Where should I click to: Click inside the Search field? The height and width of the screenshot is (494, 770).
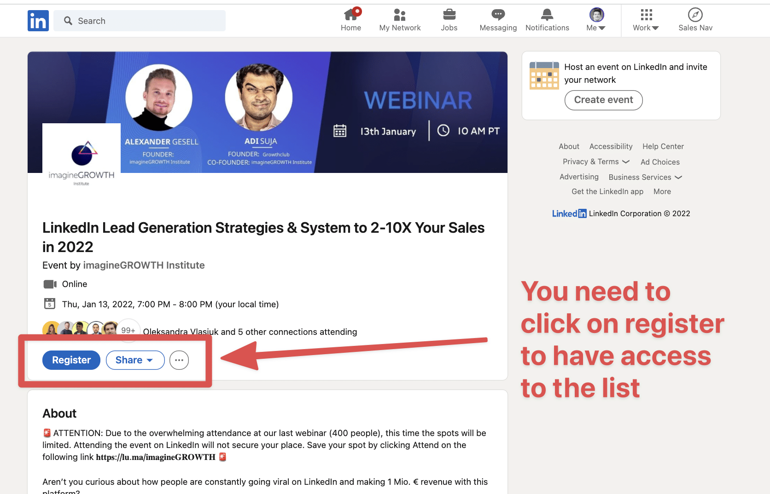(x=140, y=21)
